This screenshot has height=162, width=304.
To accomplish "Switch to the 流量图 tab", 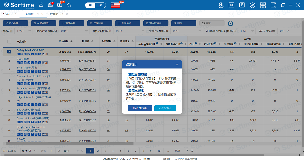I will (54, 14).
